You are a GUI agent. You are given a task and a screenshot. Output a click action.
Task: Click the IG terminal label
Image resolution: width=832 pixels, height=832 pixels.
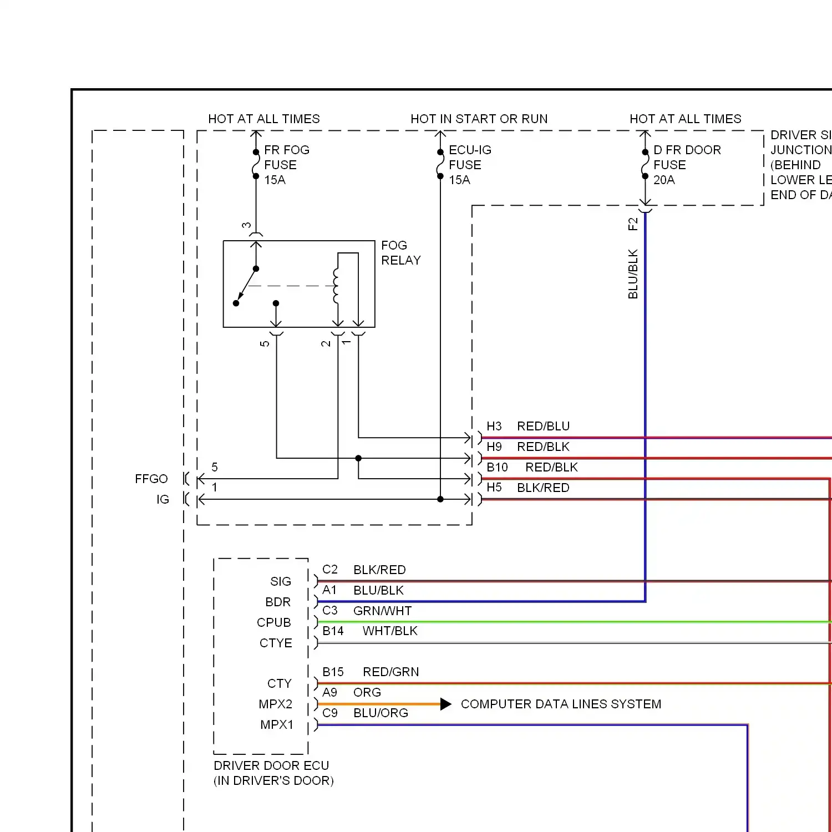point(163,499)
